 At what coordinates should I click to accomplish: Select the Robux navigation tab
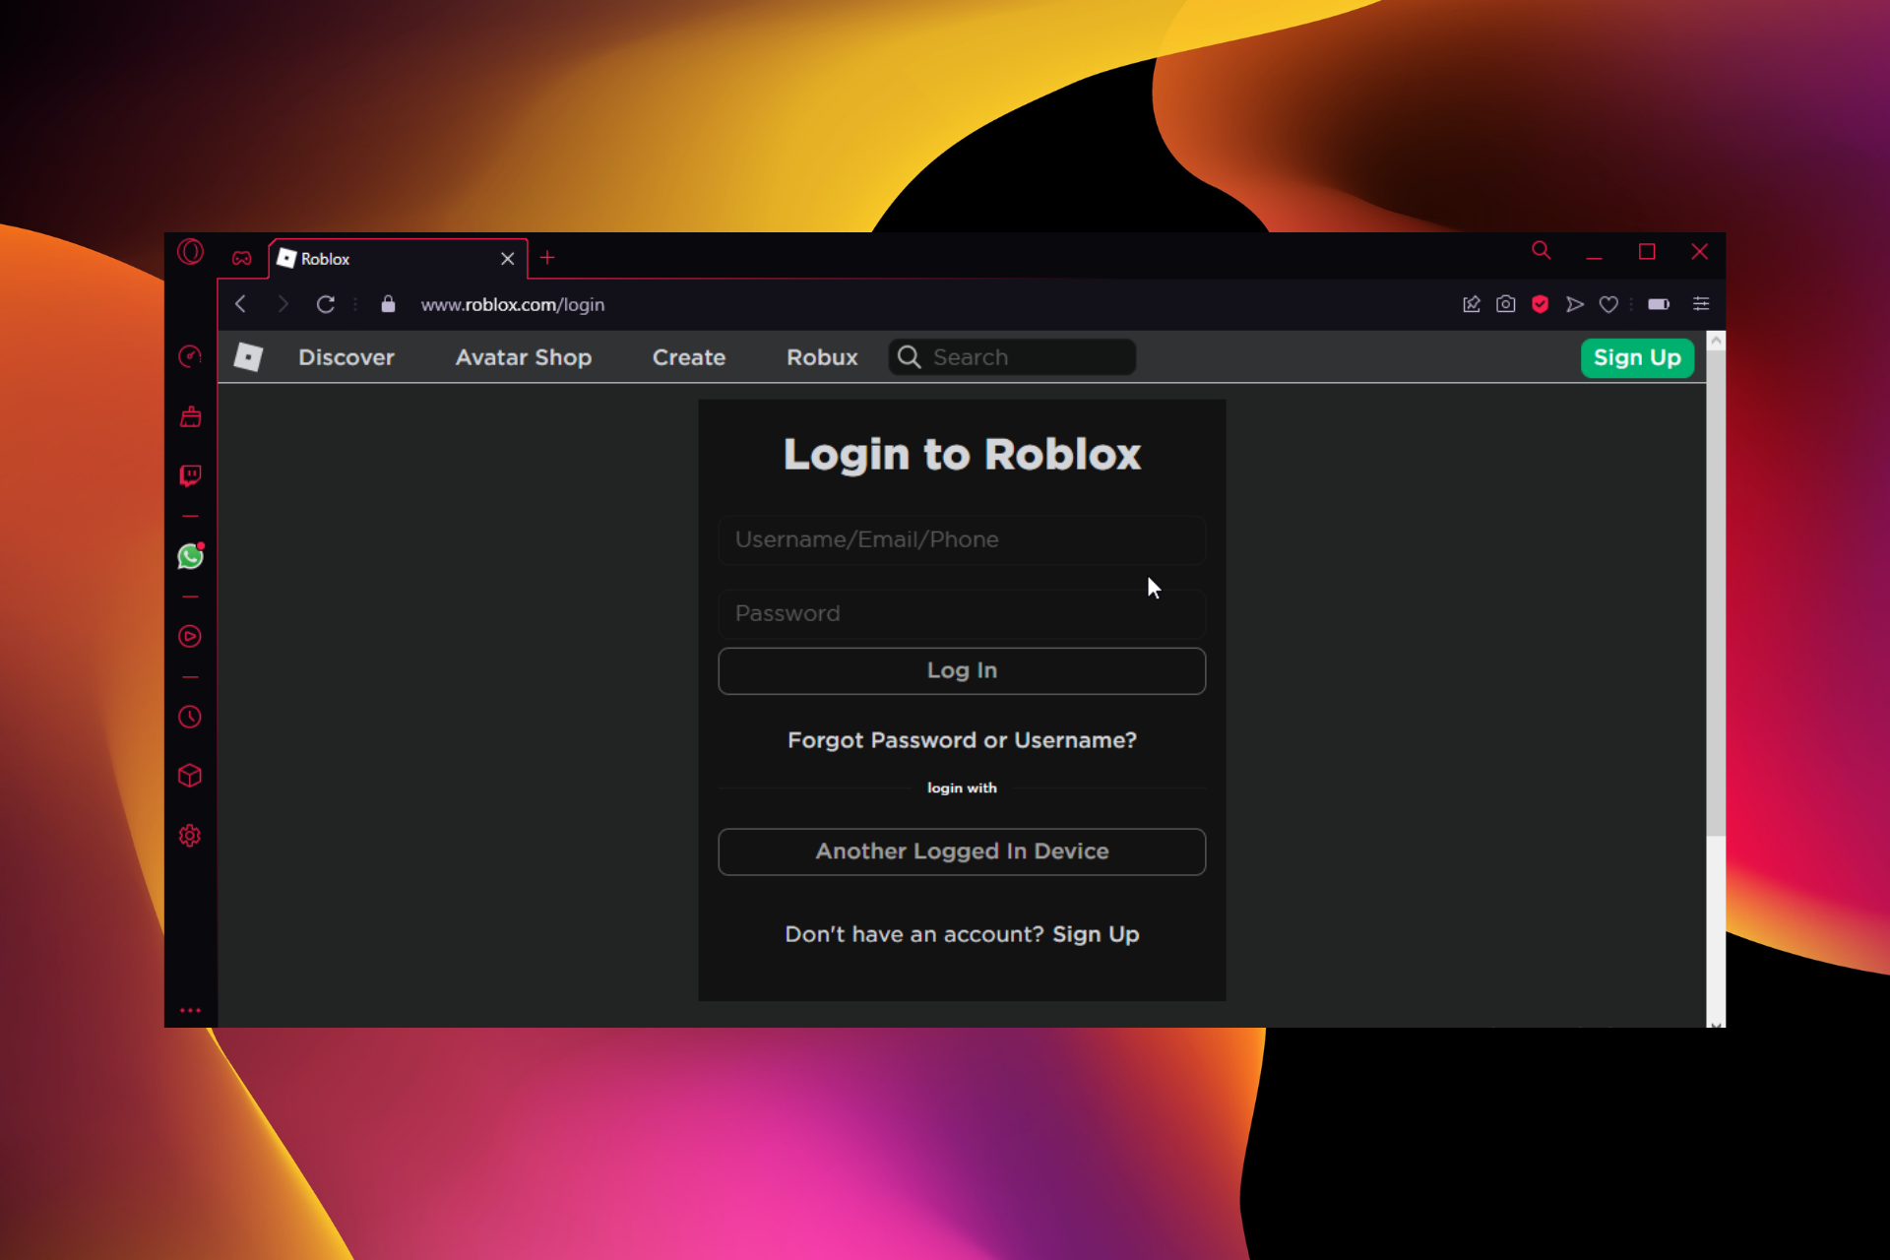pyautogui.click(x=820, y=357)
